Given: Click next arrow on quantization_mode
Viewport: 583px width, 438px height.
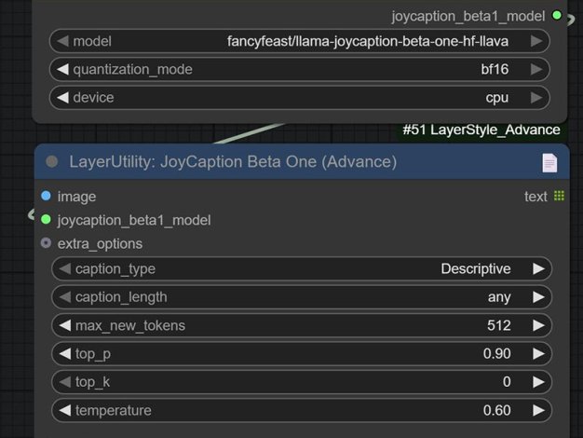Looking at the screenshot, I should tap(536, 69).
